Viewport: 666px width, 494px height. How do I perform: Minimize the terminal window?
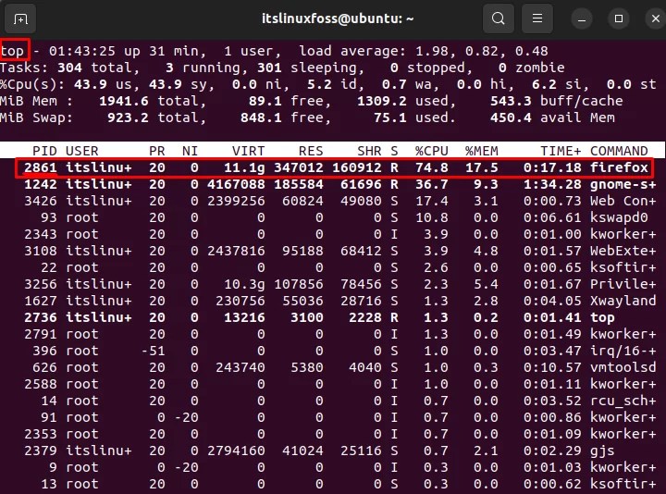coord(582,19)
